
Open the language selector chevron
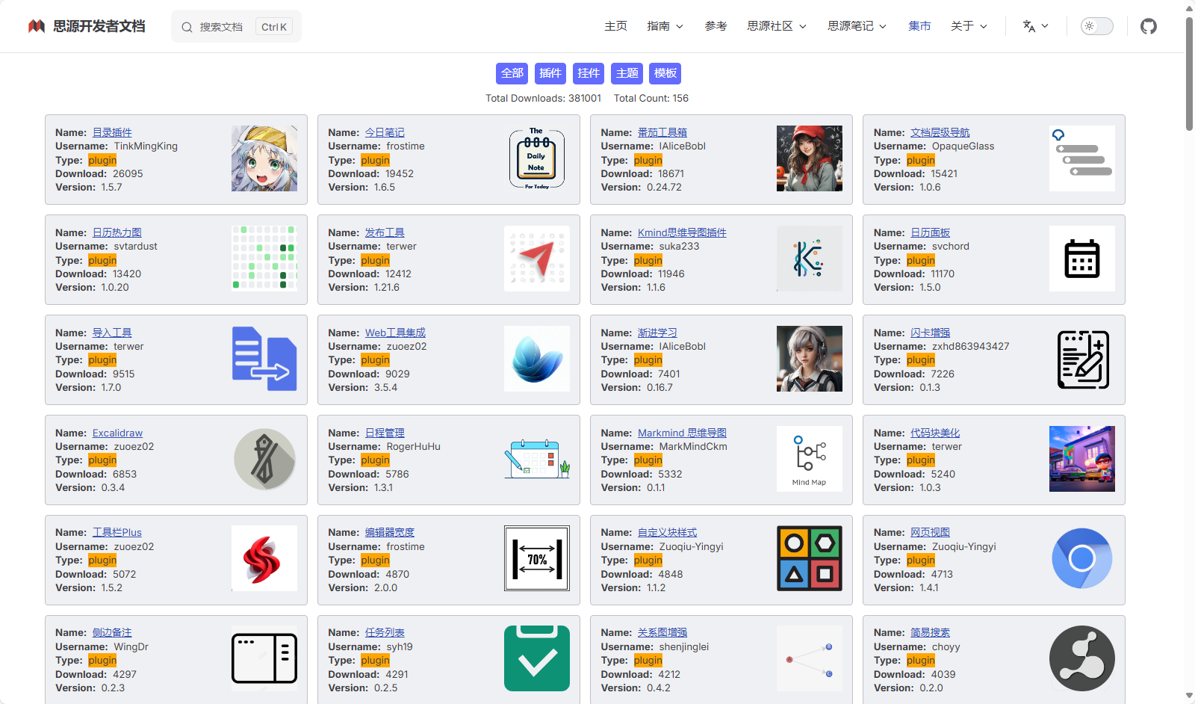pos(1045,26)
